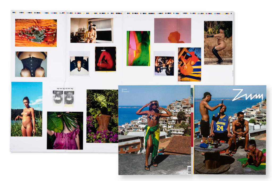Click the 'REVISTA DE FOTOGRAFIA' text
This screenshot has height=181, width=272.
pos(125,91)
